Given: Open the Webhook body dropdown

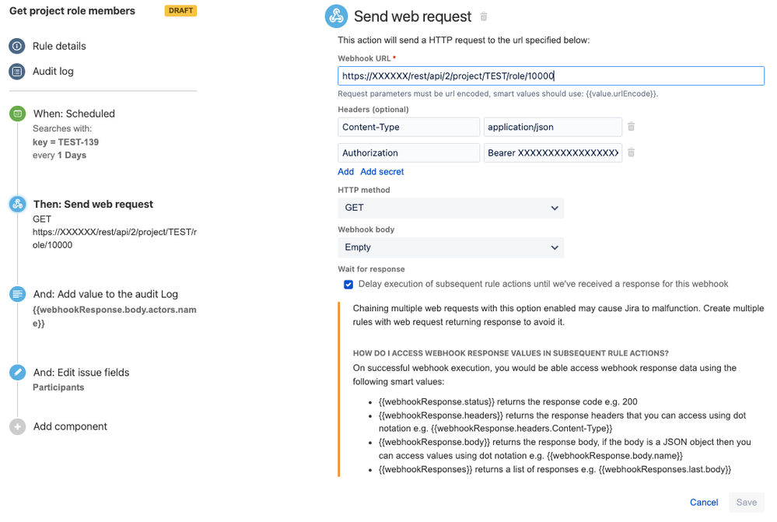Looking at the screenshot, I should [x=451, y=247].
